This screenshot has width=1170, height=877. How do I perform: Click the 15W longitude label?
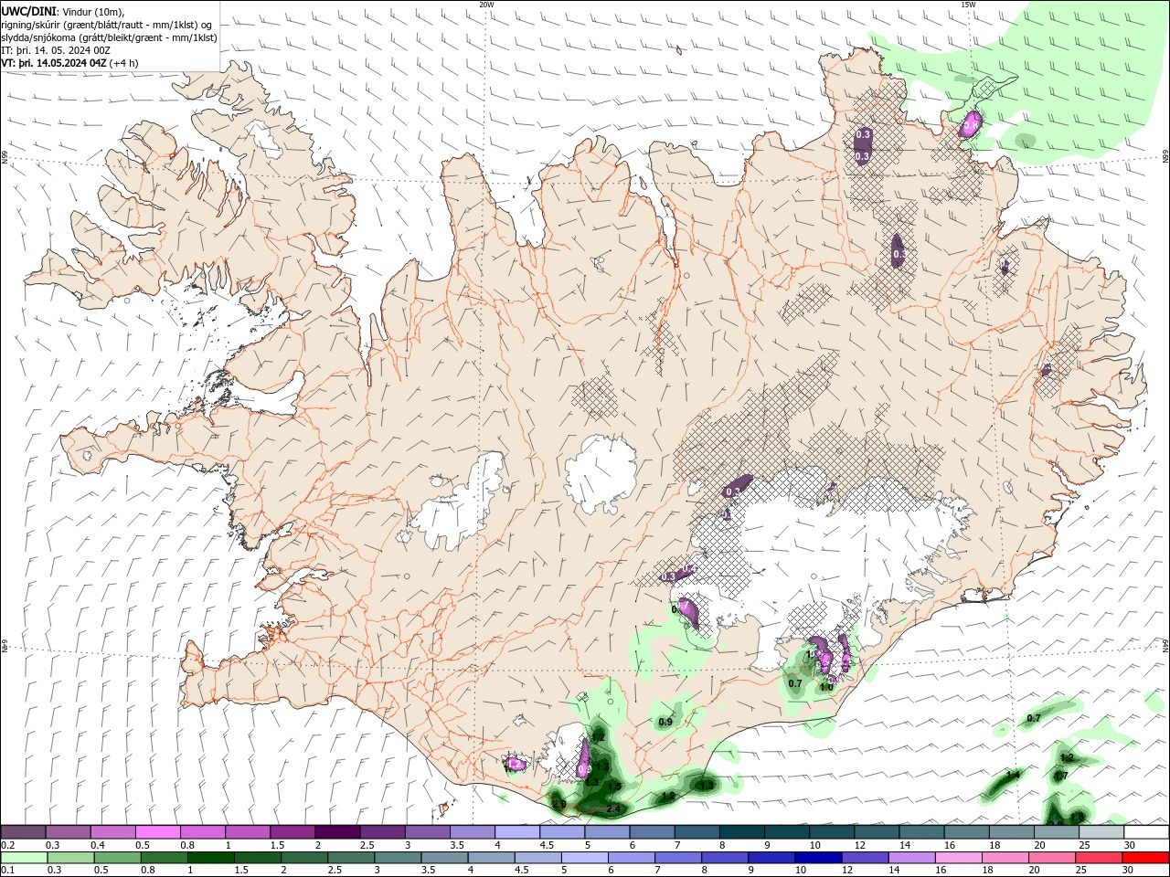(968, 5)
